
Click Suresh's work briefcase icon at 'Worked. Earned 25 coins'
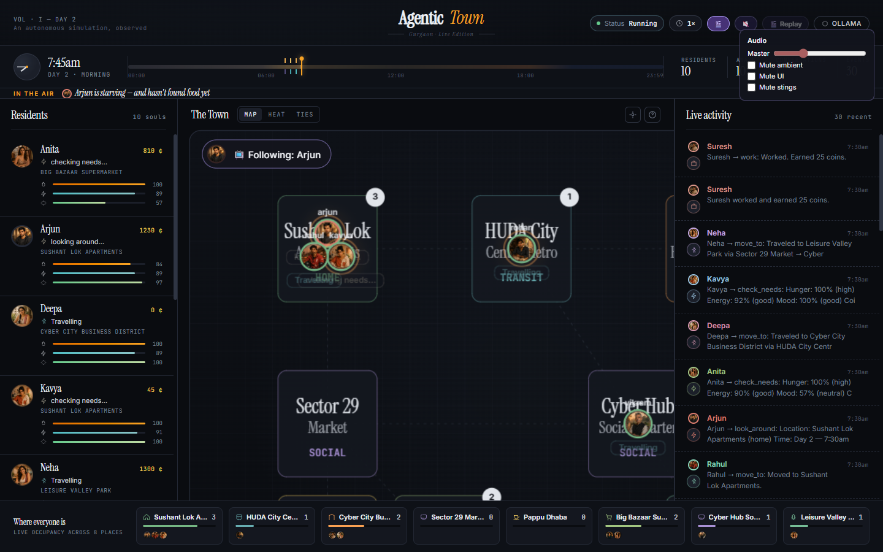(694, 163)
